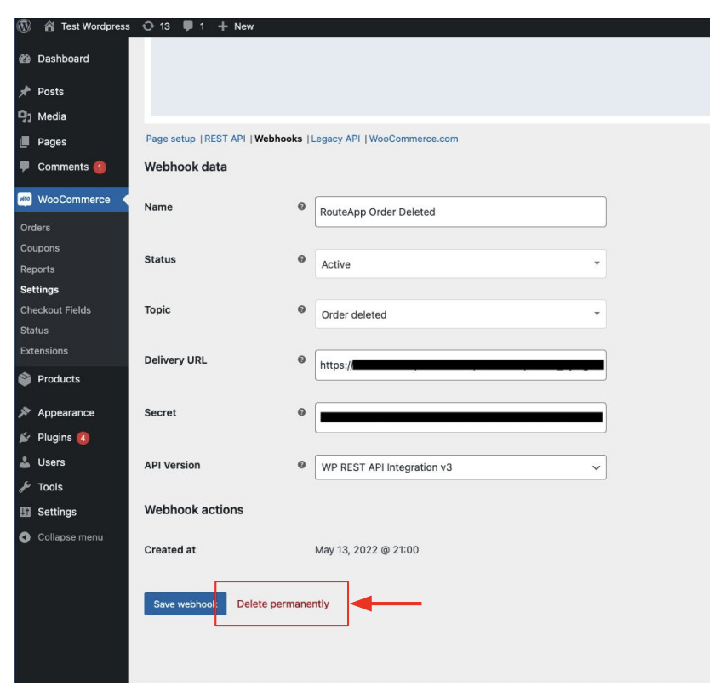Click the help icon next to Name
Viewport: 720px width, 697px height.
(x=301, y=207)
